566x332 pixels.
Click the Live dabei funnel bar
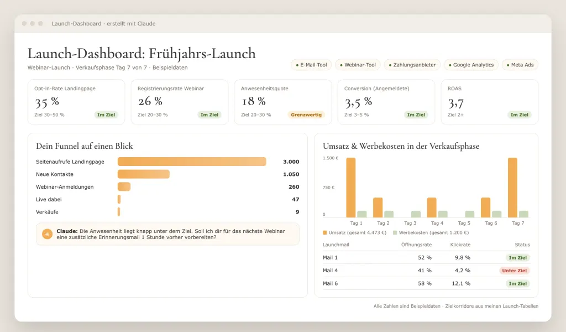119,199
